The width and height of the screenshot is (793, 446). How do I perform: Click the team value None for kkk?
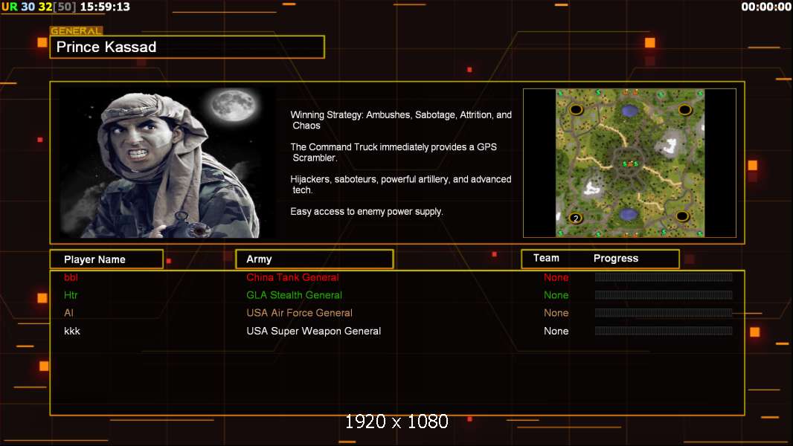556,331
